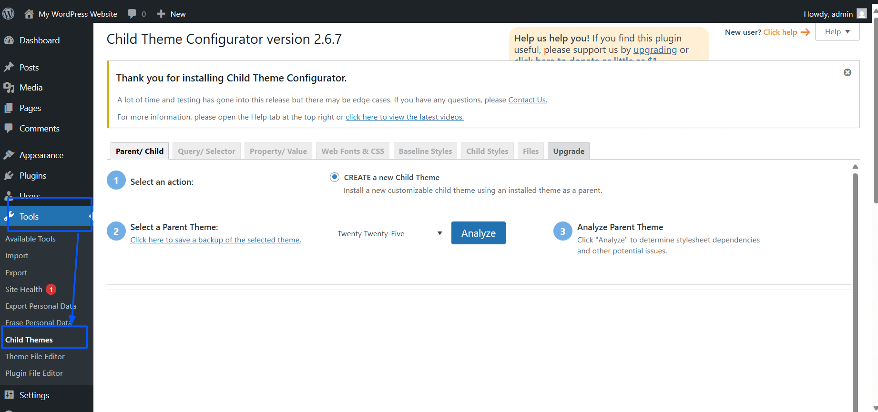The image size is (878, 412).
Task: Click the home icon for My WordPress Website
Action: (x=29, y=14)
